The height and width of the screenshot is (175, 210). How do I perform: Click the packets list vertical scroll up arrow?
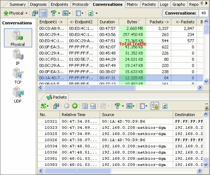coord(206,114)
